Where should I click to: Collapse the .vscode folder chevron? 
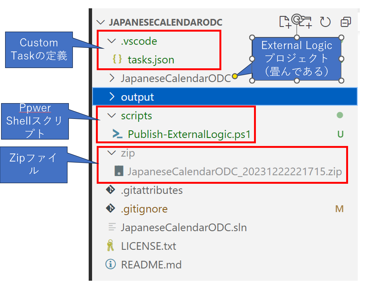[111, 41]
